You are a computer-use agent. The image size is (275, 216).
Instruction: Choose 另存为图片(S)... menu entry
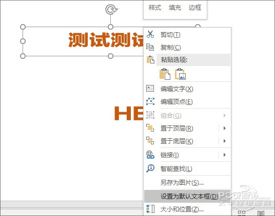point(187,183)
